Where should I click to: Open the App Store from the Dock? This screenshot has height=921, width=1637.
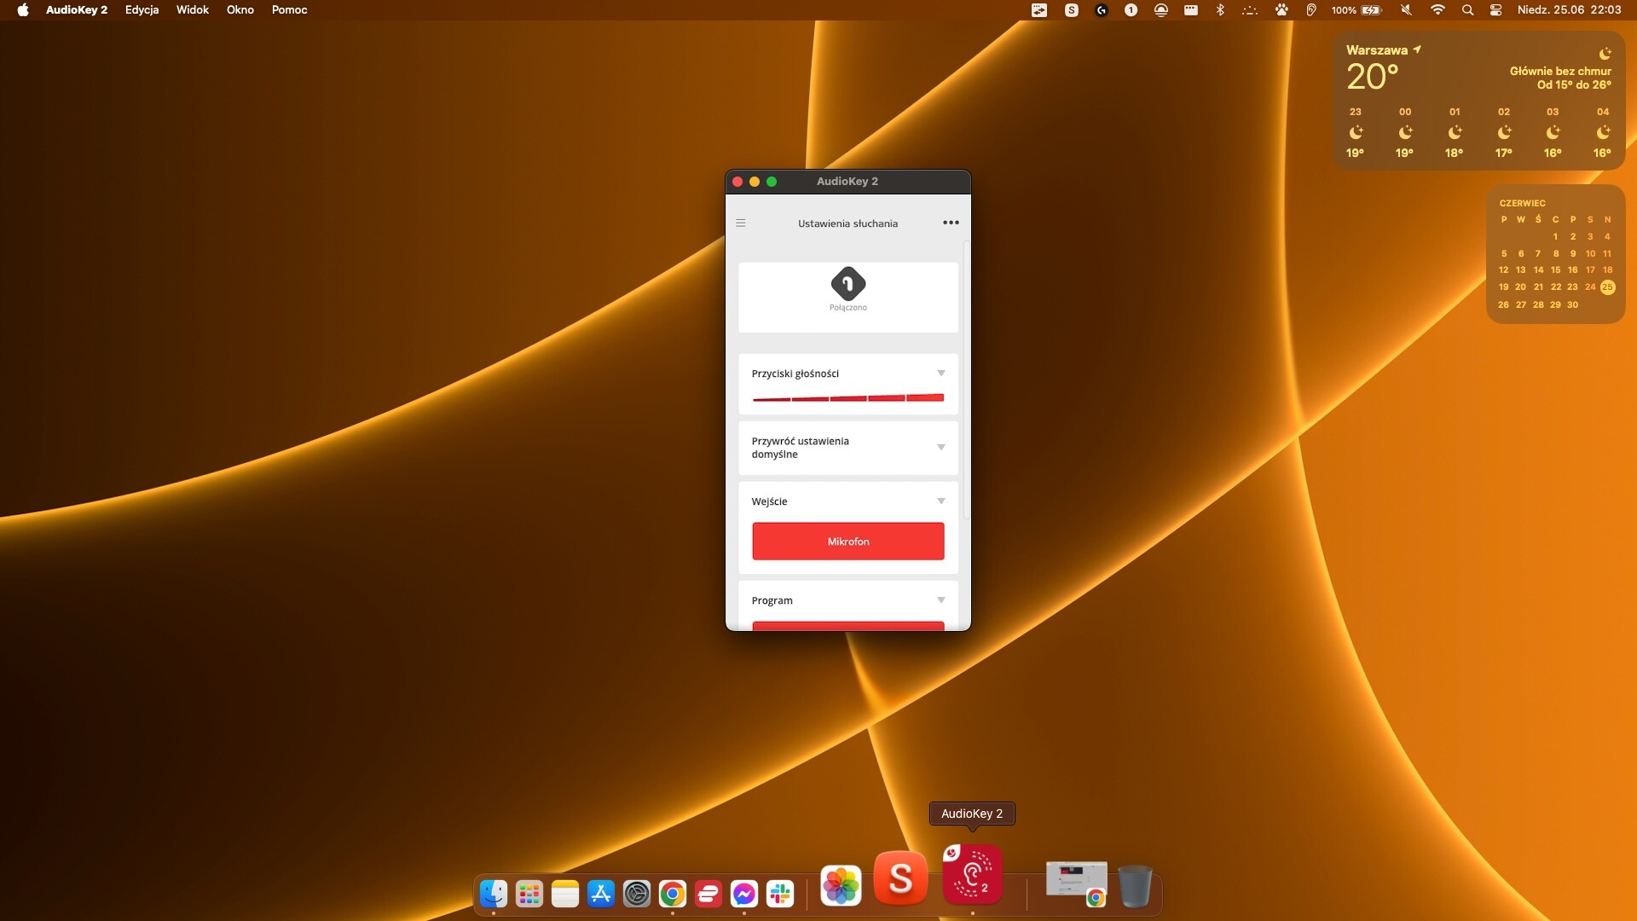pyautogui.click(x=601, y=893)
